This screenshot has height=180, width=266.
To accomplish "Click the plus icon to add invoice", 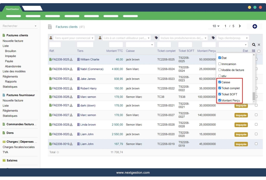I will [x=255, y=26].
